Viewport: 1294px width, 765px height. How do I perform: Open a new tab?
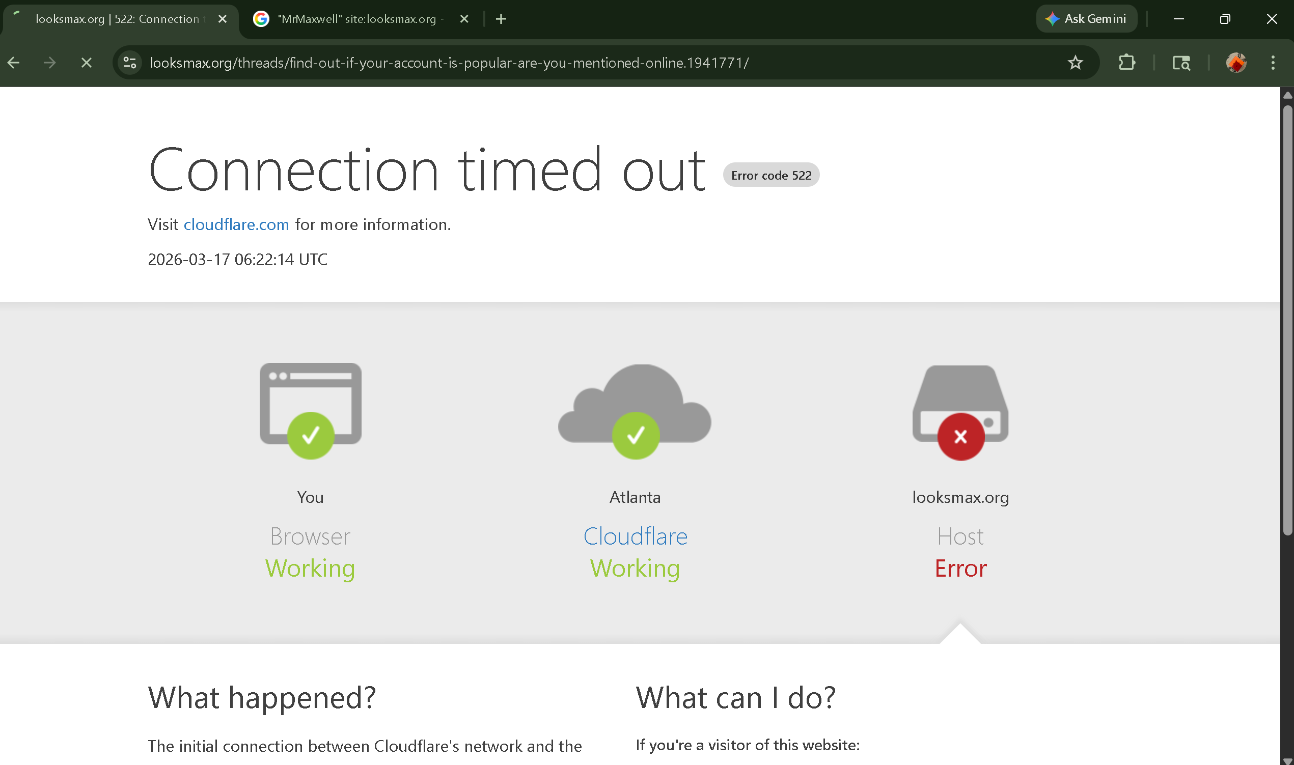(x=501, y=19)
